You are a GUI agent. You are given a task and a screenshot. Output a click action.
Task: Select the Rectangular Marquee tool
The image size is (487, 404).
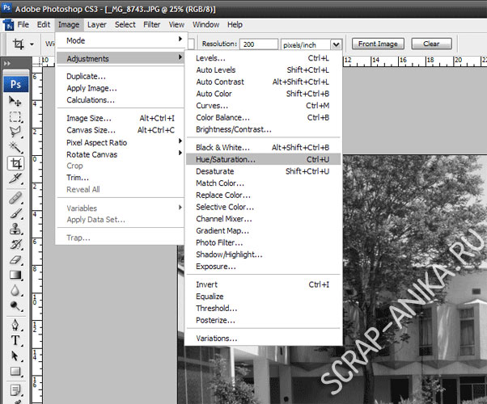(15, 116)
